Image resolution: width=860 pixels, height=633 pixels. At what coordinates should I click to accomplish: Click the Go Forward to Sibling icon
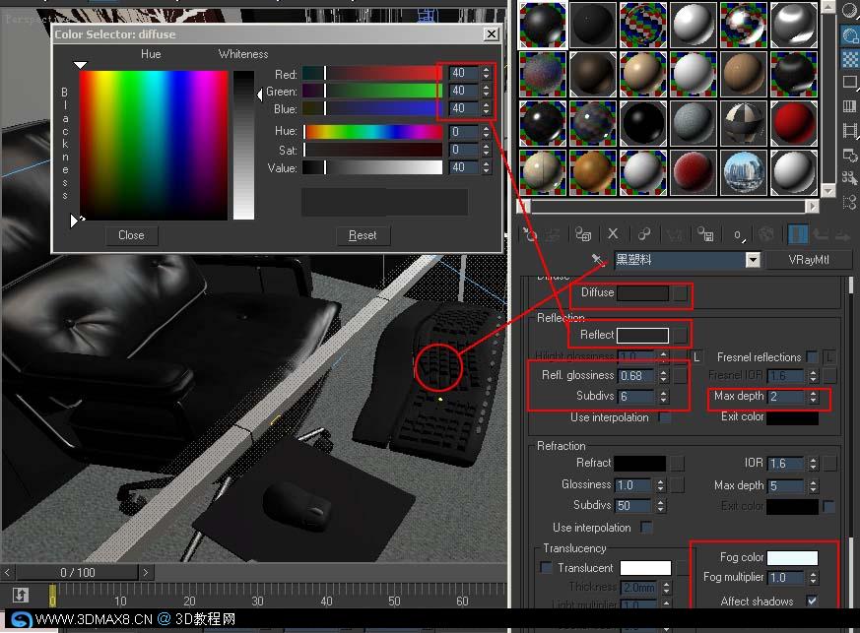[x=842, y=235]
